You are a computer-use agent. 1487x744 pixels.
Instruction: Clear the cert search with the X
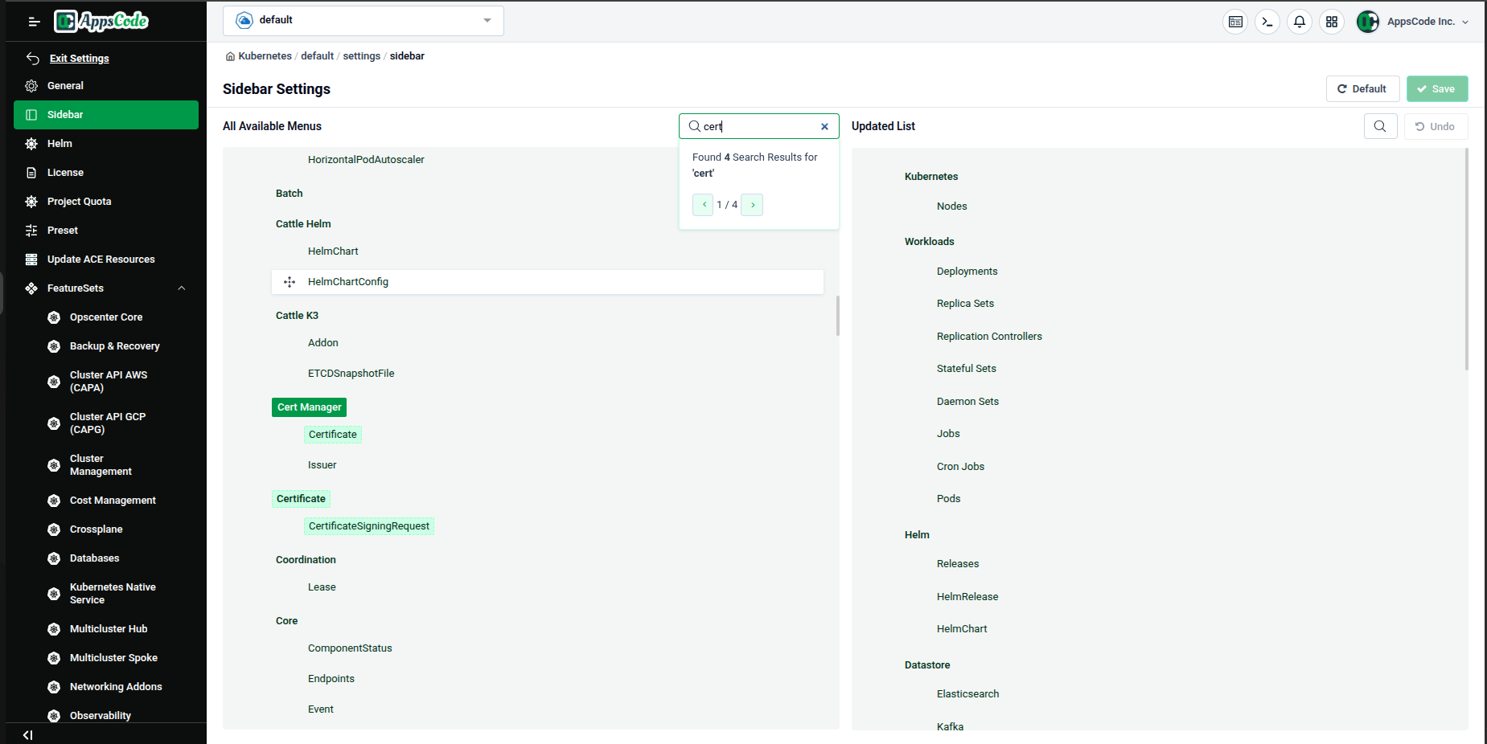pyautogui.click(x=824, y=126)
